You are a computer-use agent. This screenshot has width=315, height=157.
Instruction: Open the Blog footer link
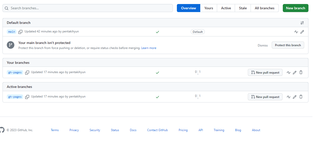tap(238, 130)
